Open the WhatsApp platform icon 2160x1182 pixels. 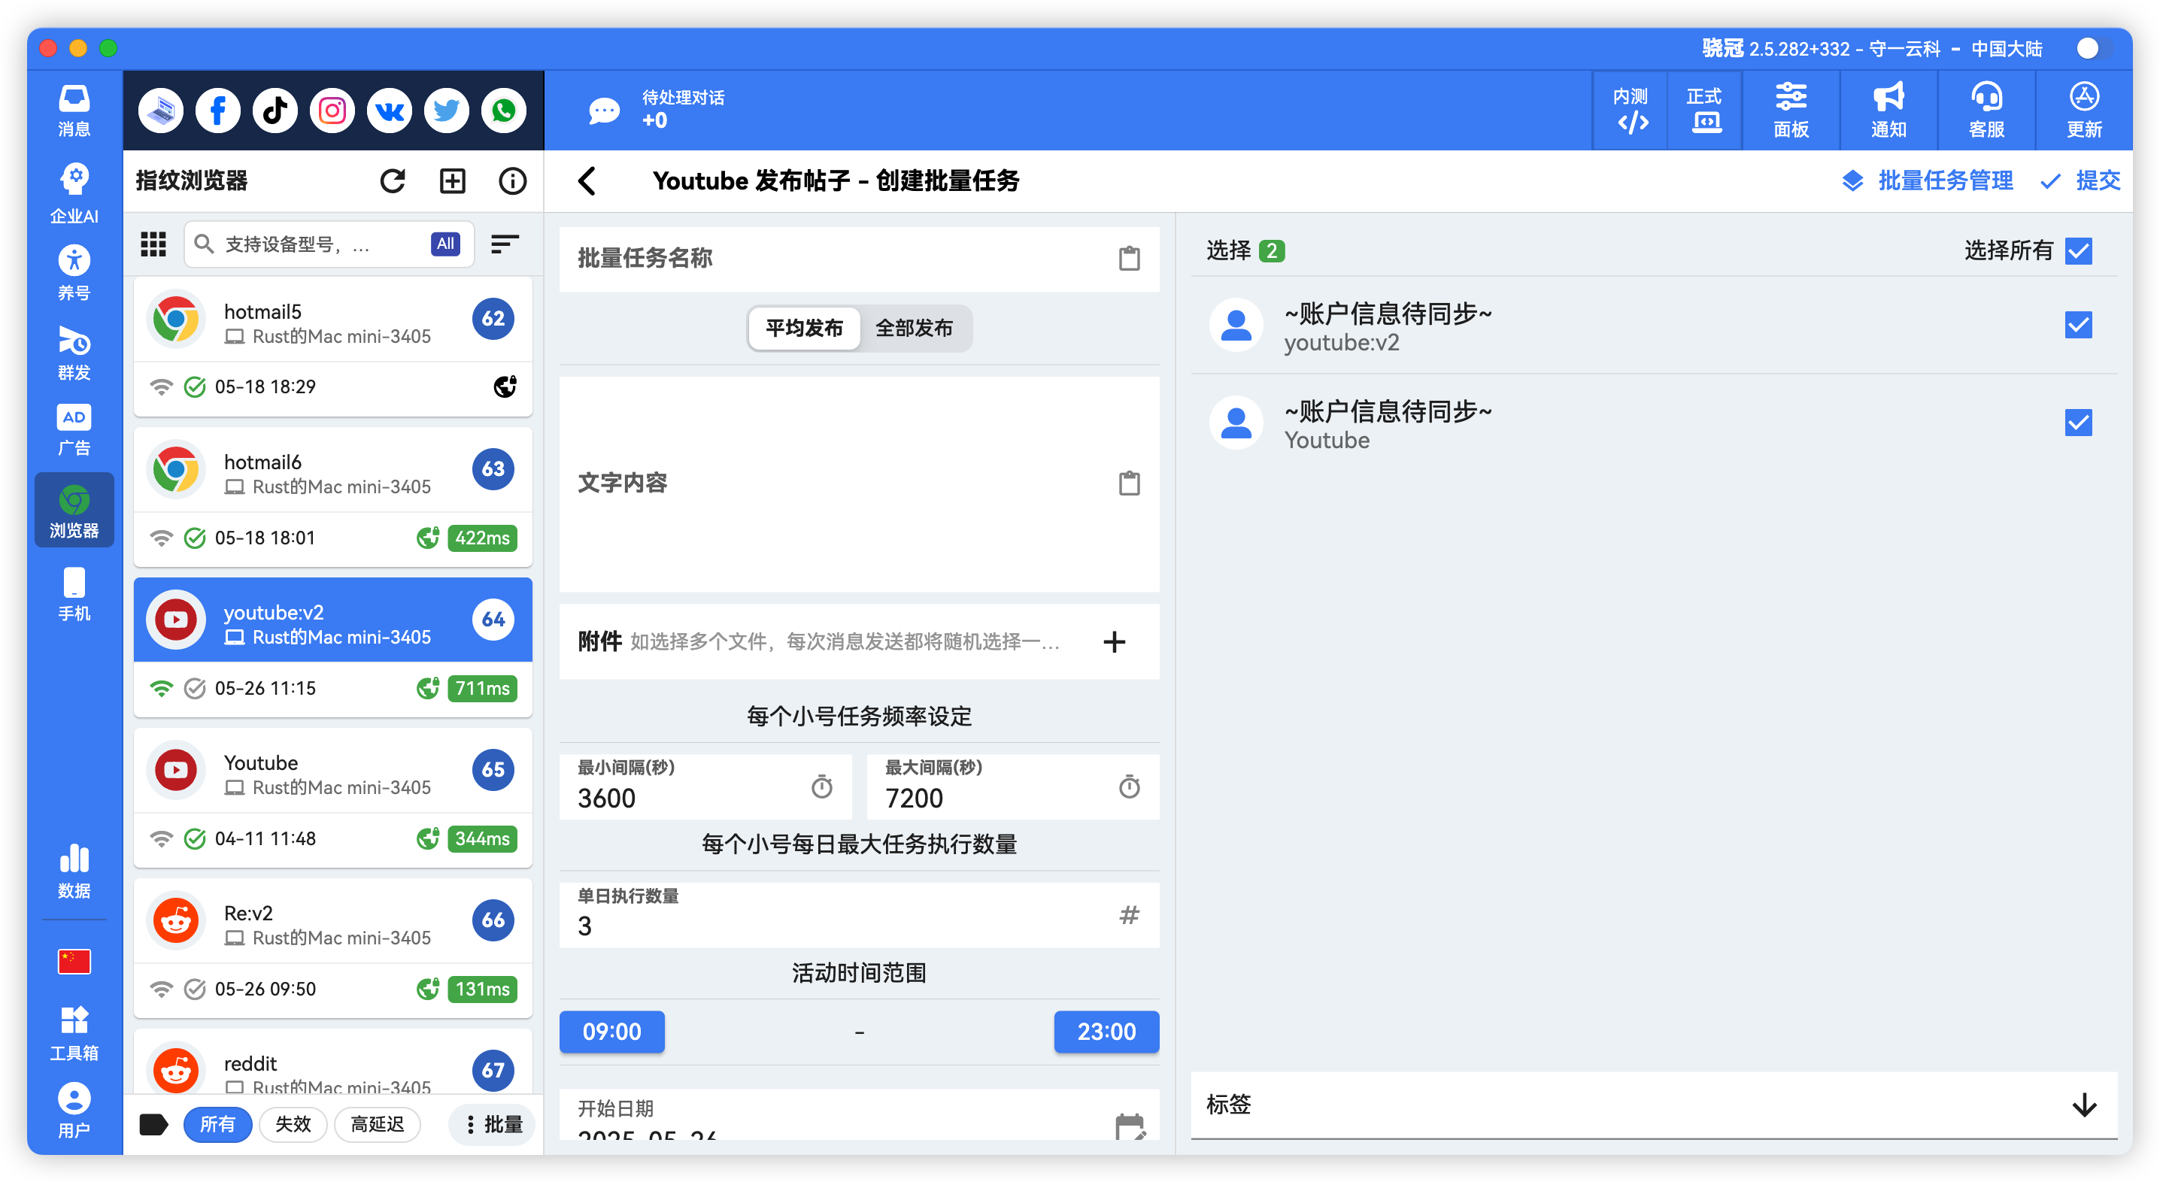click(x=503, y=110)
